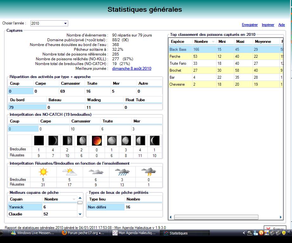The image size is (292, 243).
Task: Switch to Windows Live Messenger taskbar item
Action: [x=33, y=233]
